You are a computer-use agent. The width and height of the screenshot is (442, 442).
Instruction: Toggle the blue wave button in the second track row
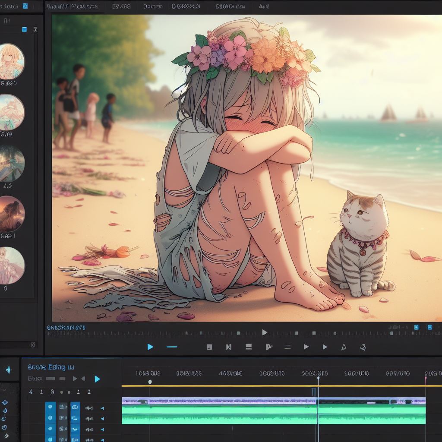[75, 418]
